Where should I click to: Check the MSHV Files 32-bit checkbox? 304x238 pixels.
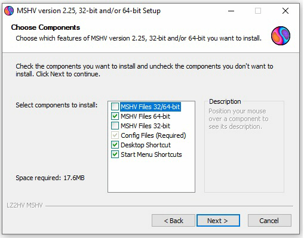115,126
